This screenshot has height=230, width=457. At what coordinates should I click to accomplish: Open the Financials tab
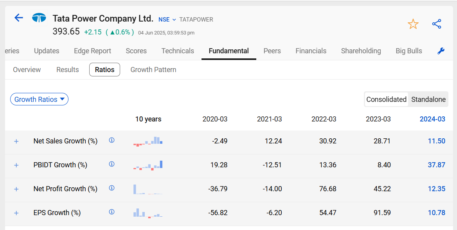(x=311, y=51)
